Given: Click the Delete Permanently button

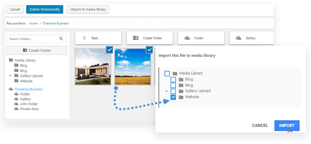Looking at the screenshot, I should pos(45,9).
